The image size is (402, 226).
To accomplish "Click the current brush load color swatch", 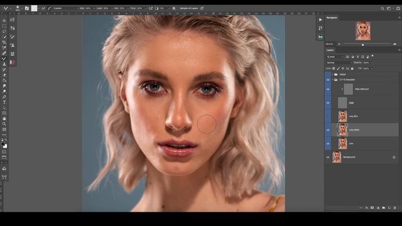I will [34, 8].
